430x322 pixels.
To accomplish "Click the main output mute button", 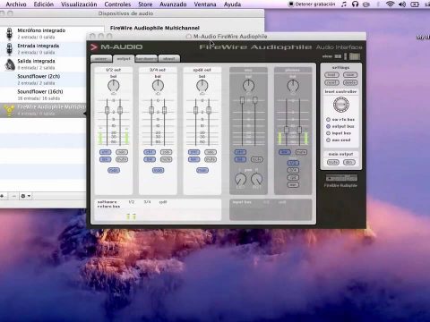I will (333, 162).
